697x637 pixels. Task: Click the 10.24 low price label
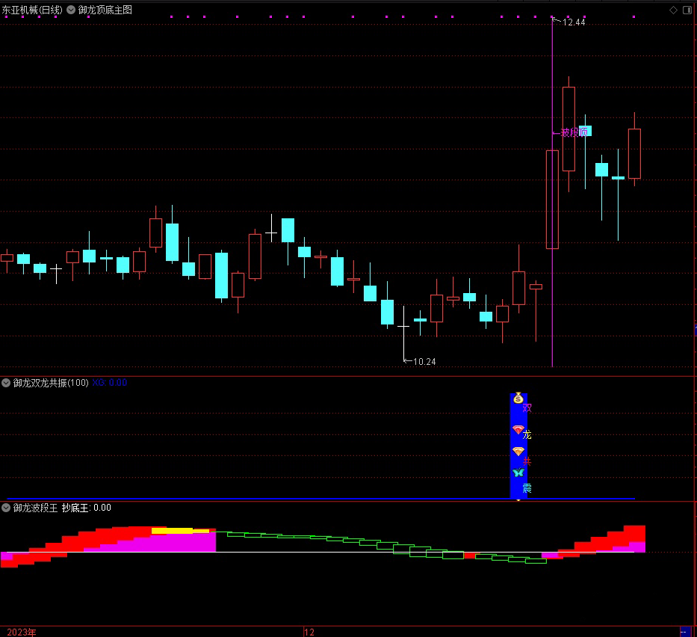click(424, 362)
